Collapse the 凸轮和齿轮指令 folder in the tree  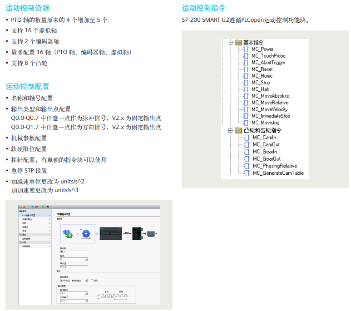click(x=230, y=130)
